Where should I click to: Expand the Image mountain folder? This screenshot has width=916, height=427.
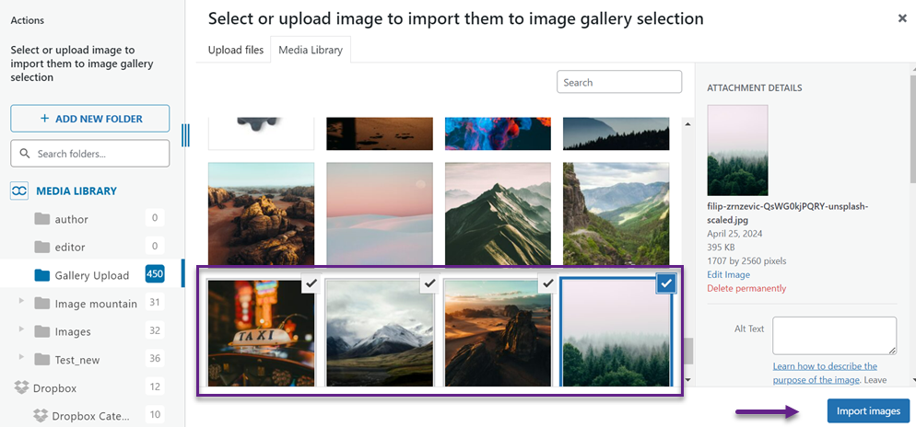21,303
